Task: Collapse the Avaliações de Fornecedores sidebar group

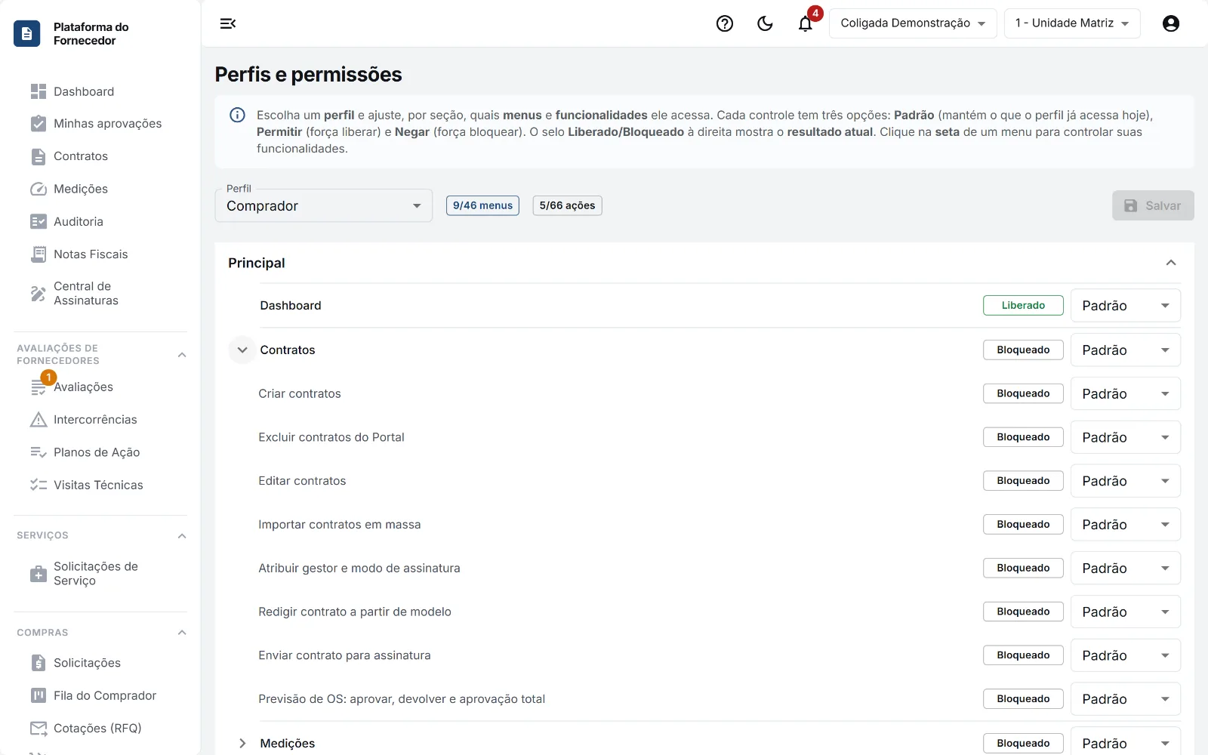Action: [182, 355]
